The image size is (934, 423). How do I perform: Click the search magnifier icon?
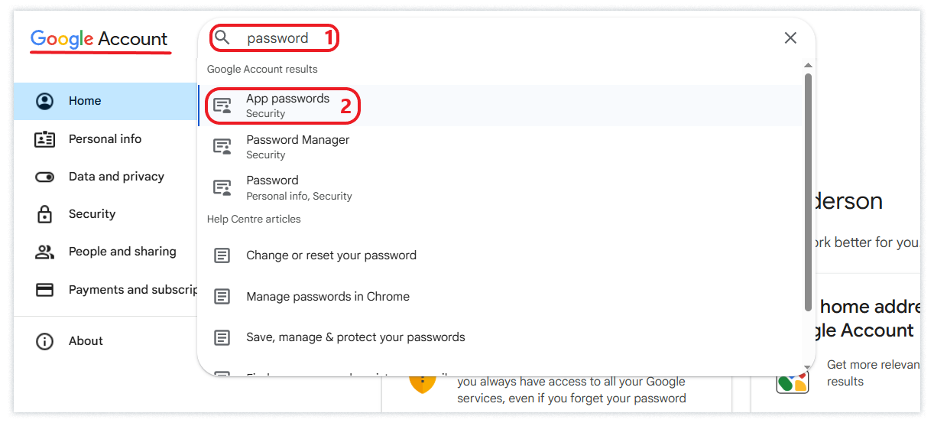[222, 37]
